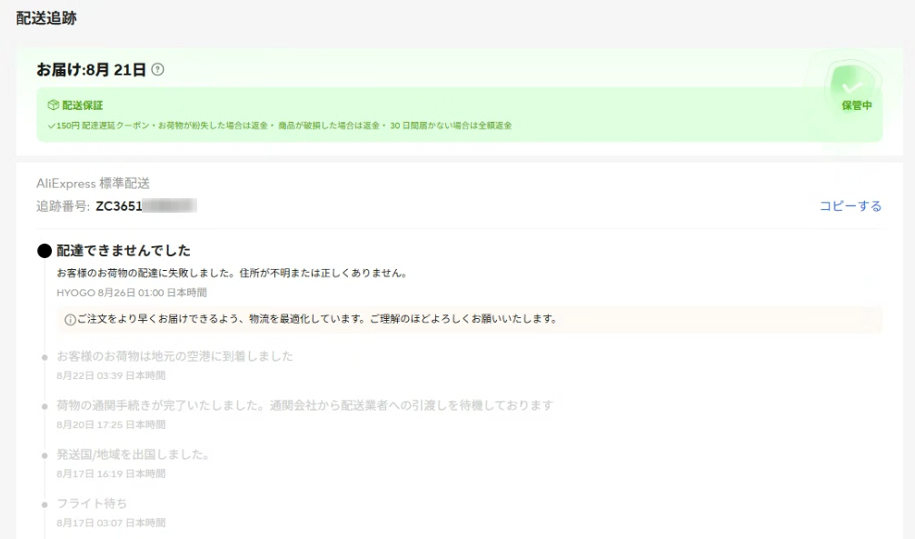
Task: Copy the tracking number with コピーする
Action: tap(850, 206)
